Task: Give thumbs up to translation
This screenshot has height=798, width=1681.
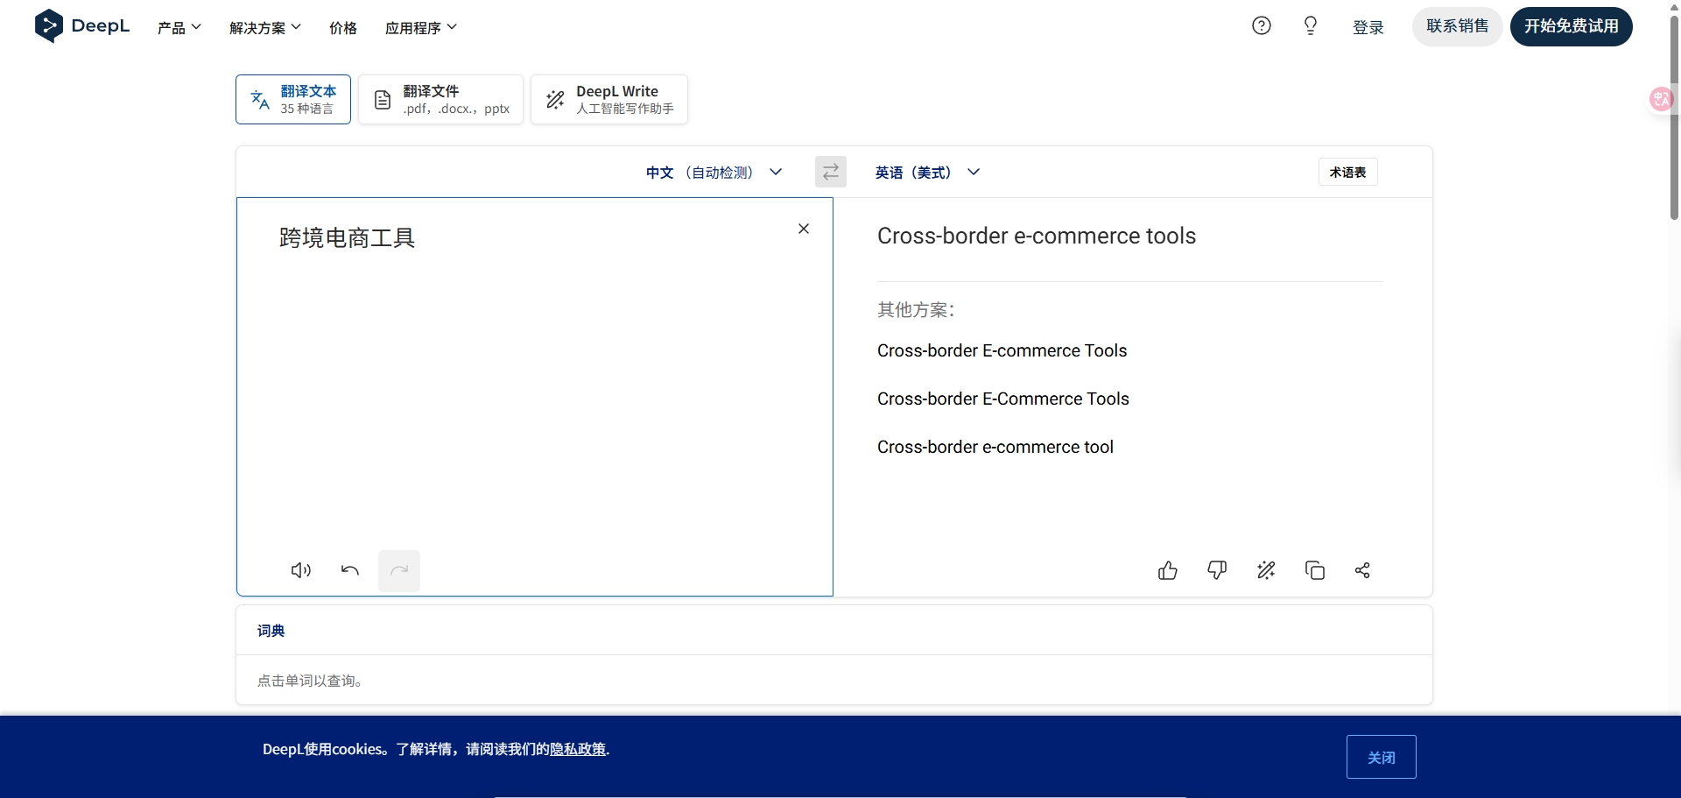Action: (1168, 570)
